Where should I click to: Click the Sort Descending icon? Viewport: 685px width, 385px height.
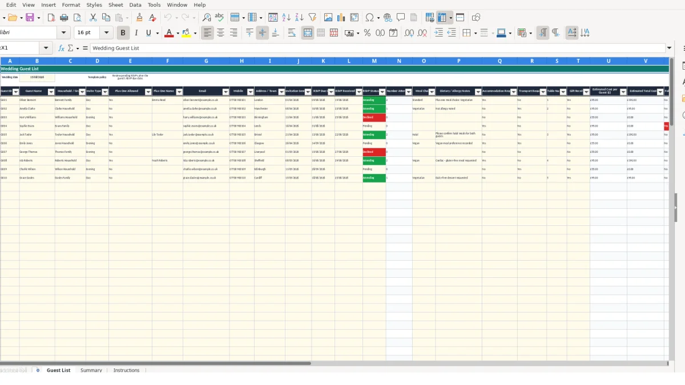click(x=300, y=18)
